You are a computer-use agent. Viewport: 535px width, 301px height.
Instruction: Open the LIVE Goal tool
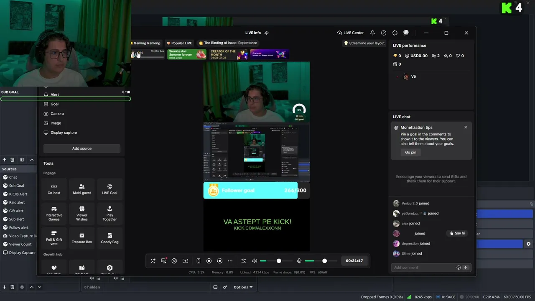pos(110,189)
